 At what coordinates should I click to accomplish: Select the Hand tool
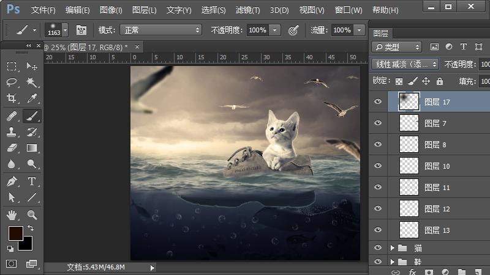pos(12,215)
